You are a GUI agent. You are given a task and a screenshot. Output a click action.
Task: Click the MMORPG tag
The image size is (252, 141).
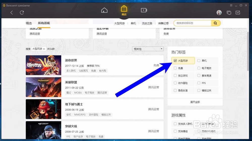click(80, 115)
